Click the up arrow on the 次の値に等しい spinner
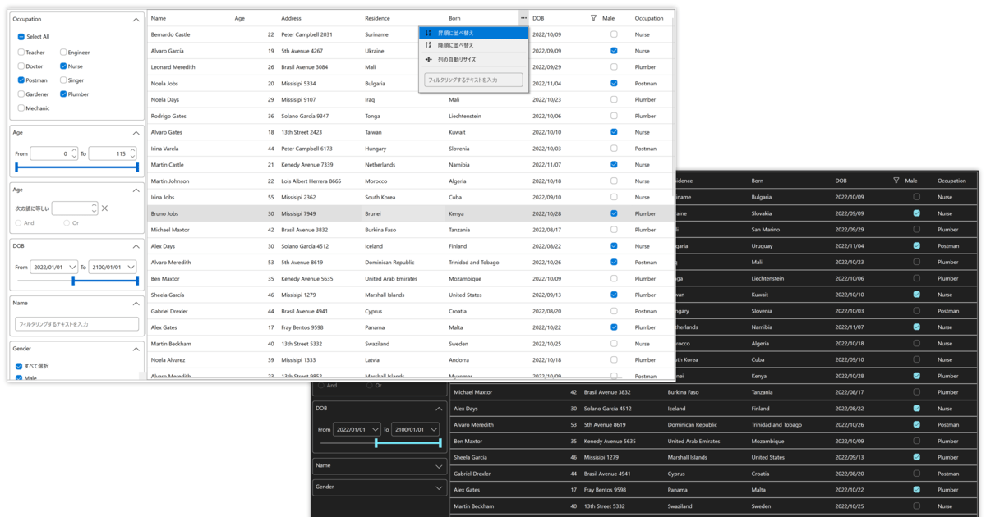Screen dimensions: 986x517 94,205
